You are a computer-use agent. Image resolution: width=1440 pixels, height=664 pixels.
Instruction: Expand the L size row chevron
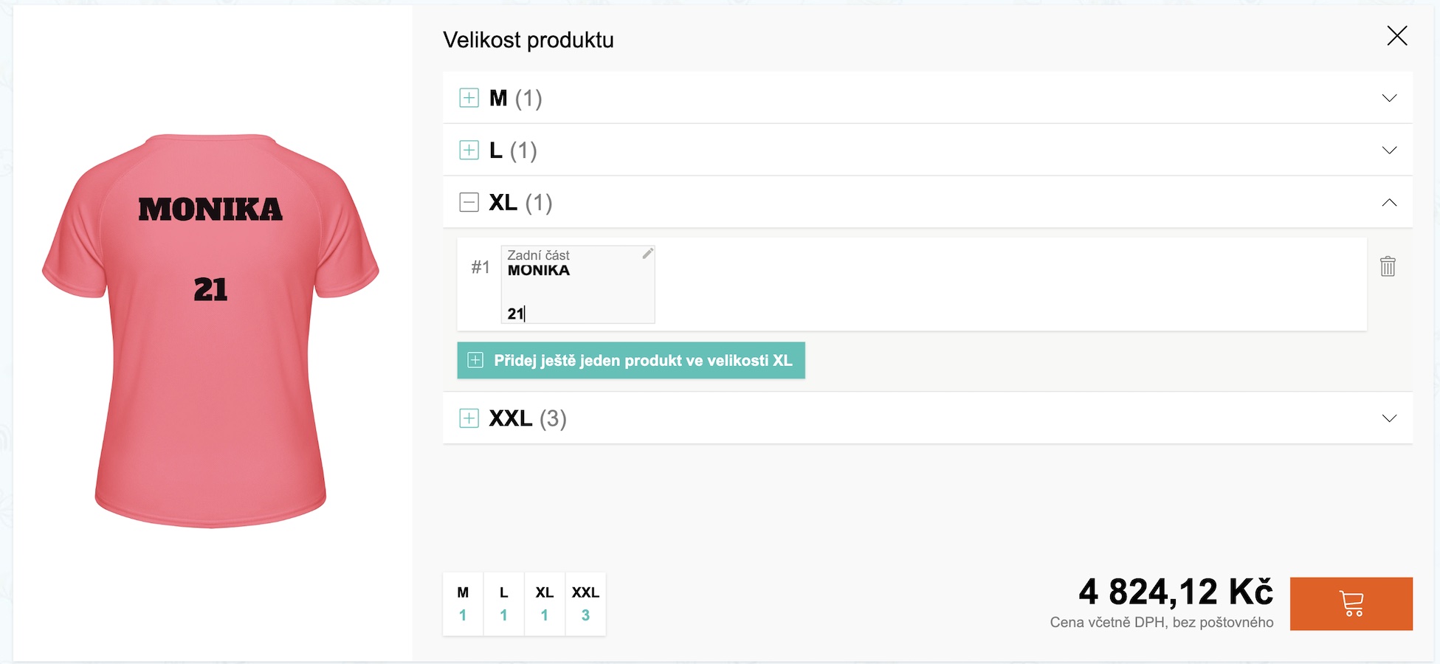(1389, 151)
